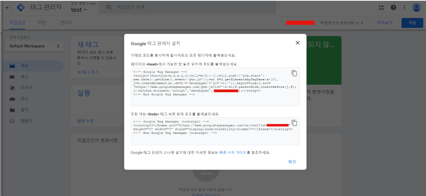Click the 현재 작업공간 label

pos(20,37)
